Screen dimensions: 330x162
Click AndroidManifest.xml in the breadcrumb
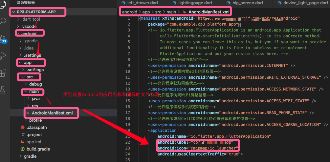(x=209, y=12)
